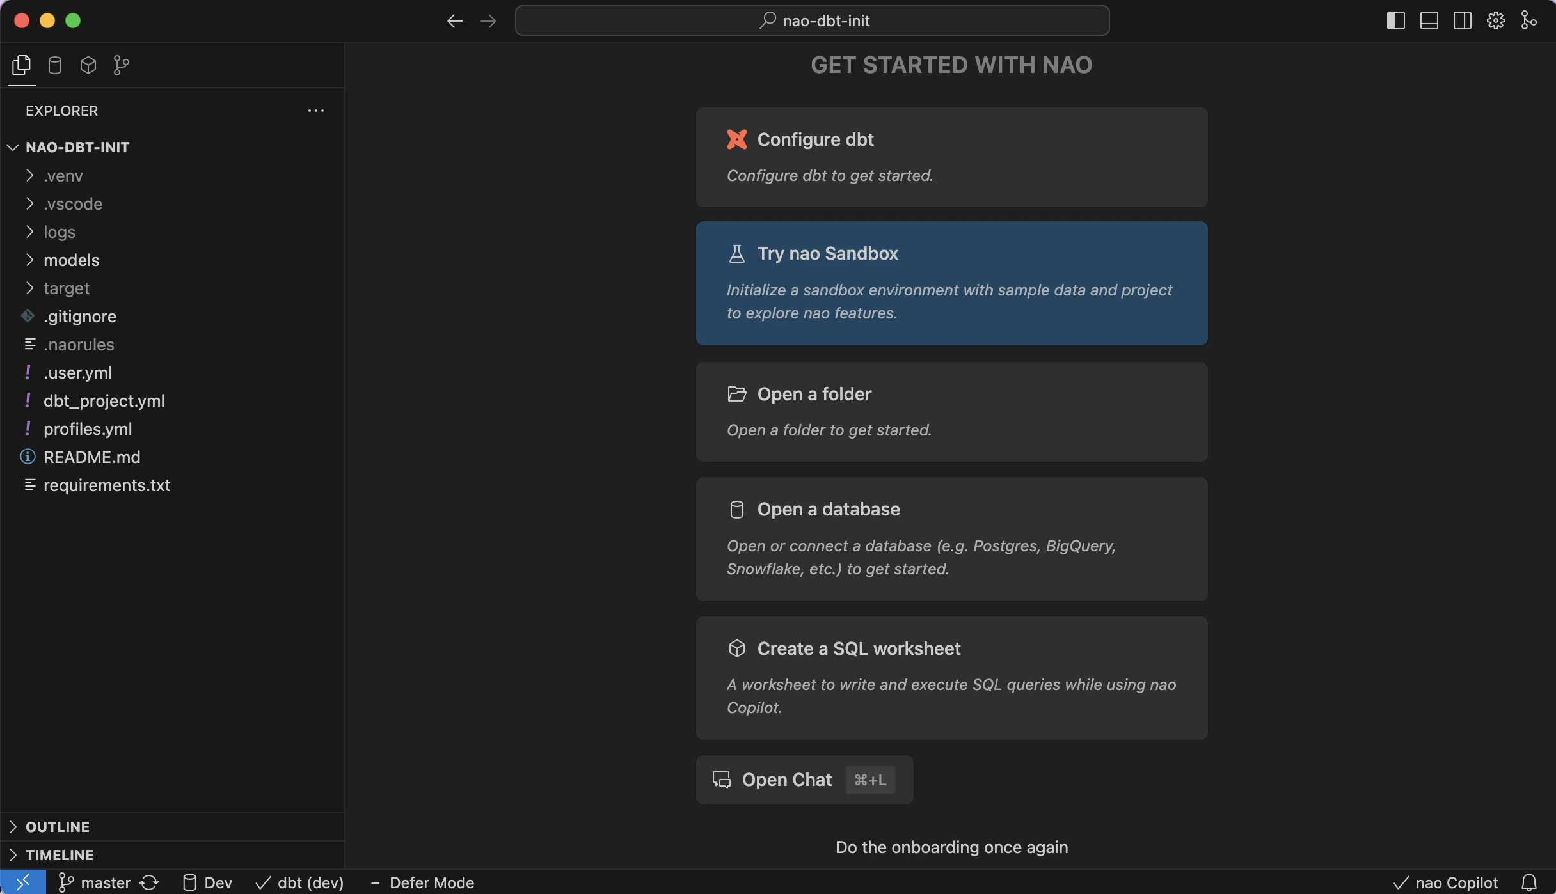1556x894 pixels.
Task: Close the window with the red button
Action: (22, 21)
